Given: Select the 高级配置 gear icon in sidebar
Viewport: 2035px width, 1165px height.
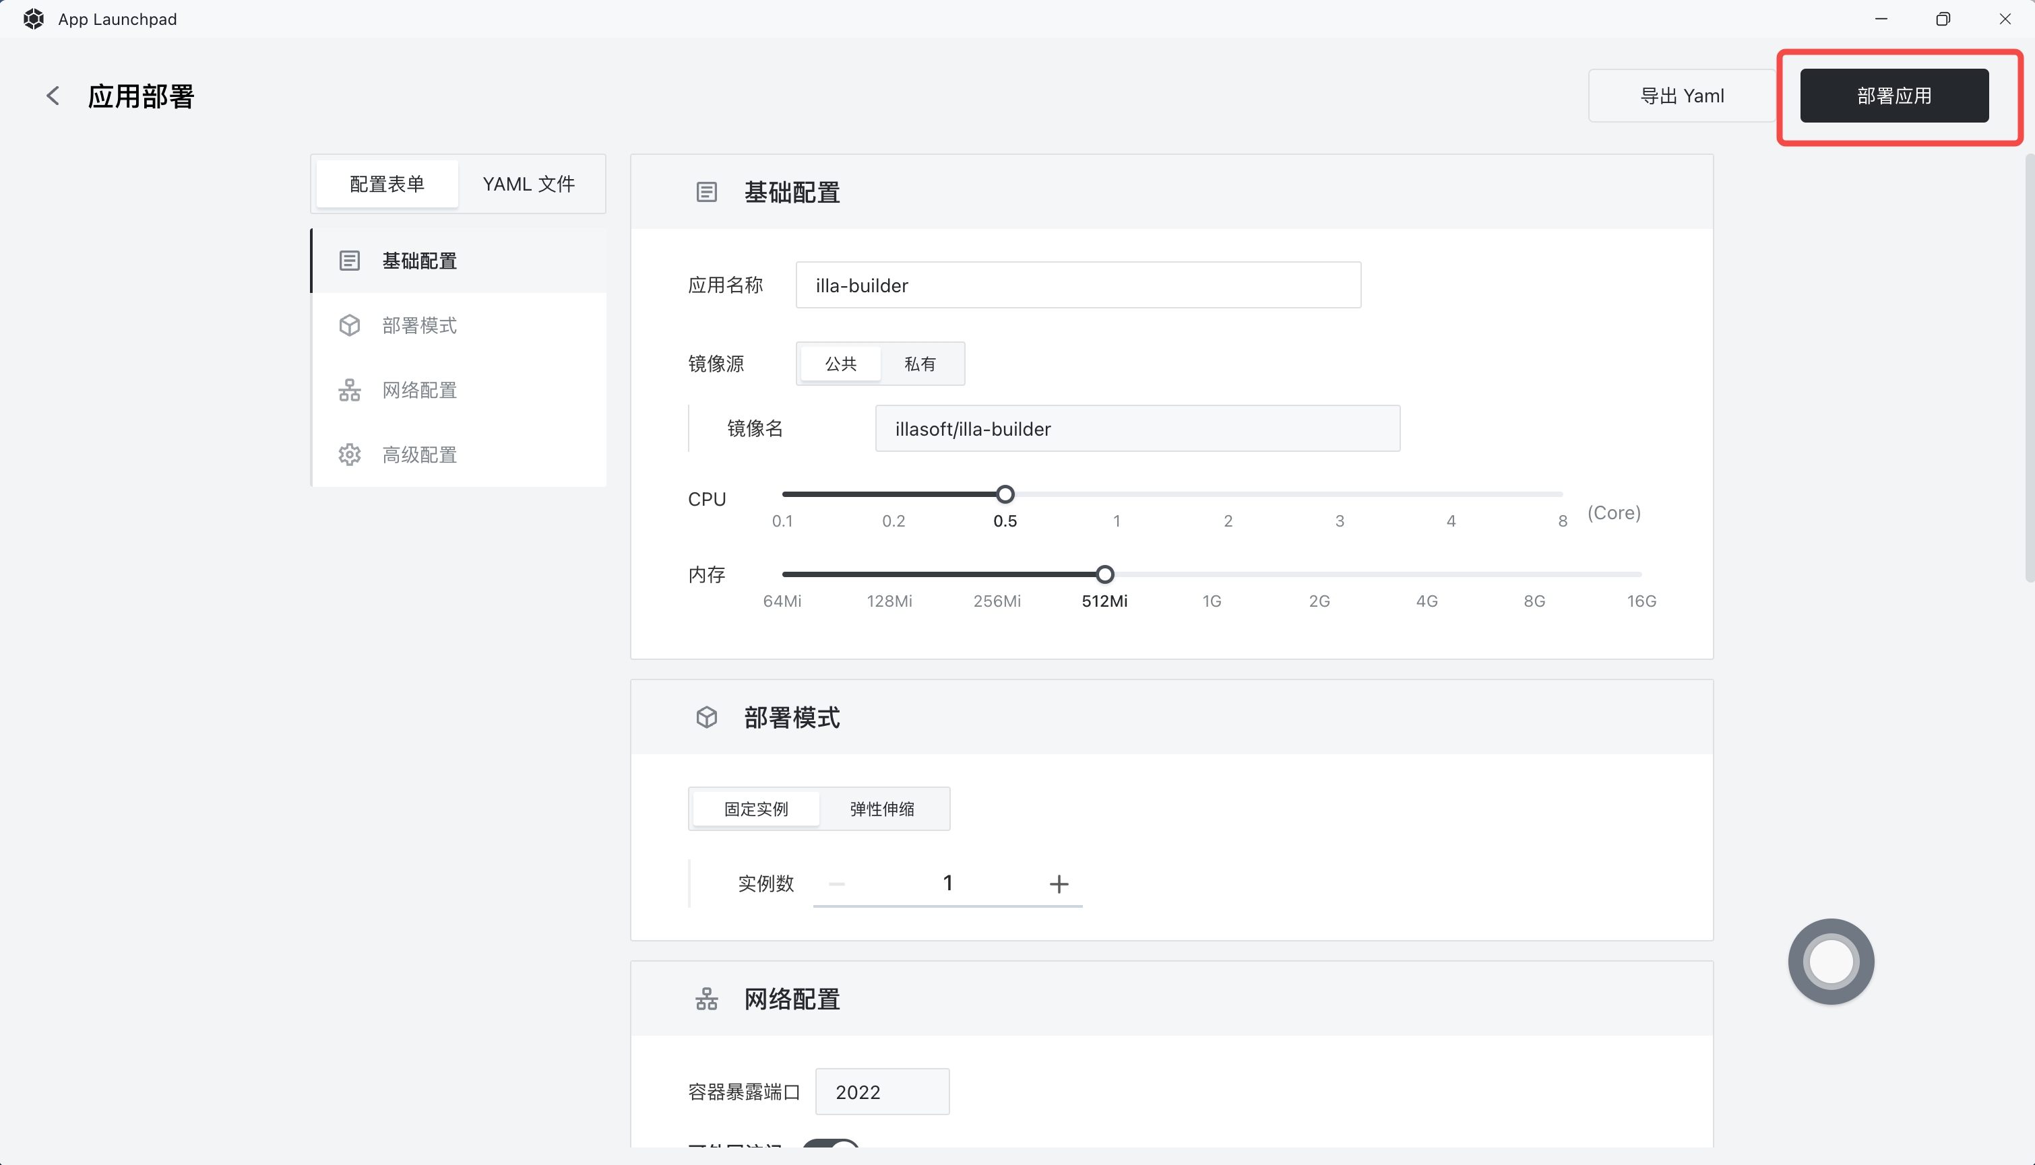Looking at the screenshot, I should click(x=349, y=455).
